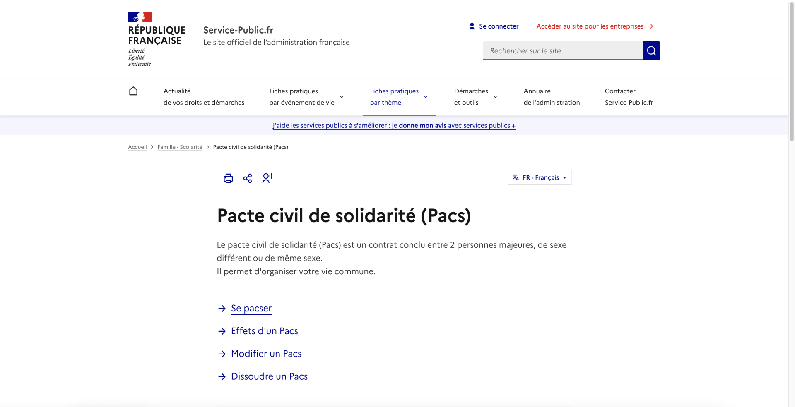This screenshot has width=795, height=407.
Task: Click the print page icon
Action: point(228,178)
